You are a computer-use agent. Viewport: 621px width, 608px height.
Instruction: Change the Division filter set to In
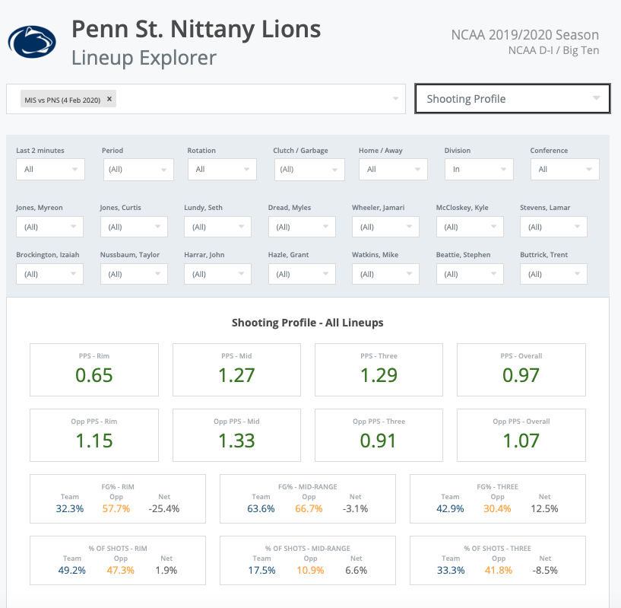480,170
